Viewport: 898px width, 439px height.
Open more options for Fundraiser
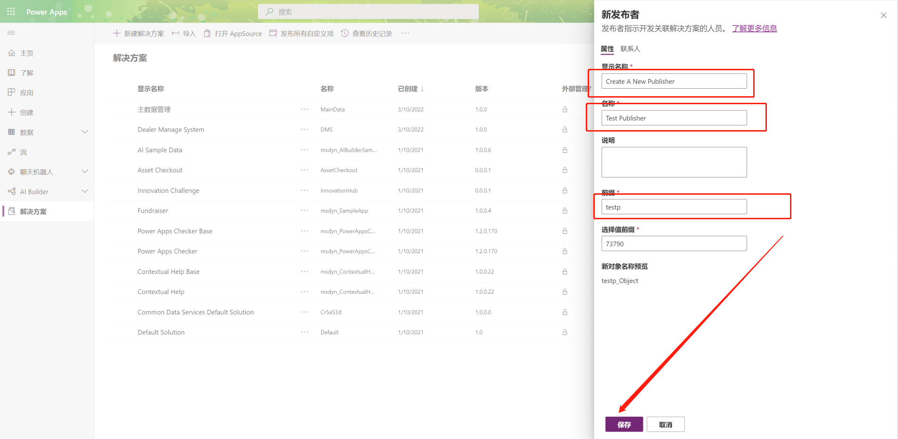[x=305, y=211]
